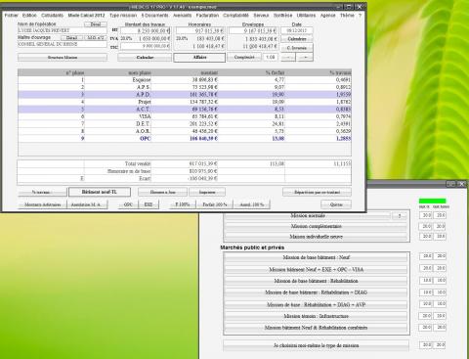
Task: Choose Maison individuelle neuve mission
Action: point(317,237)
